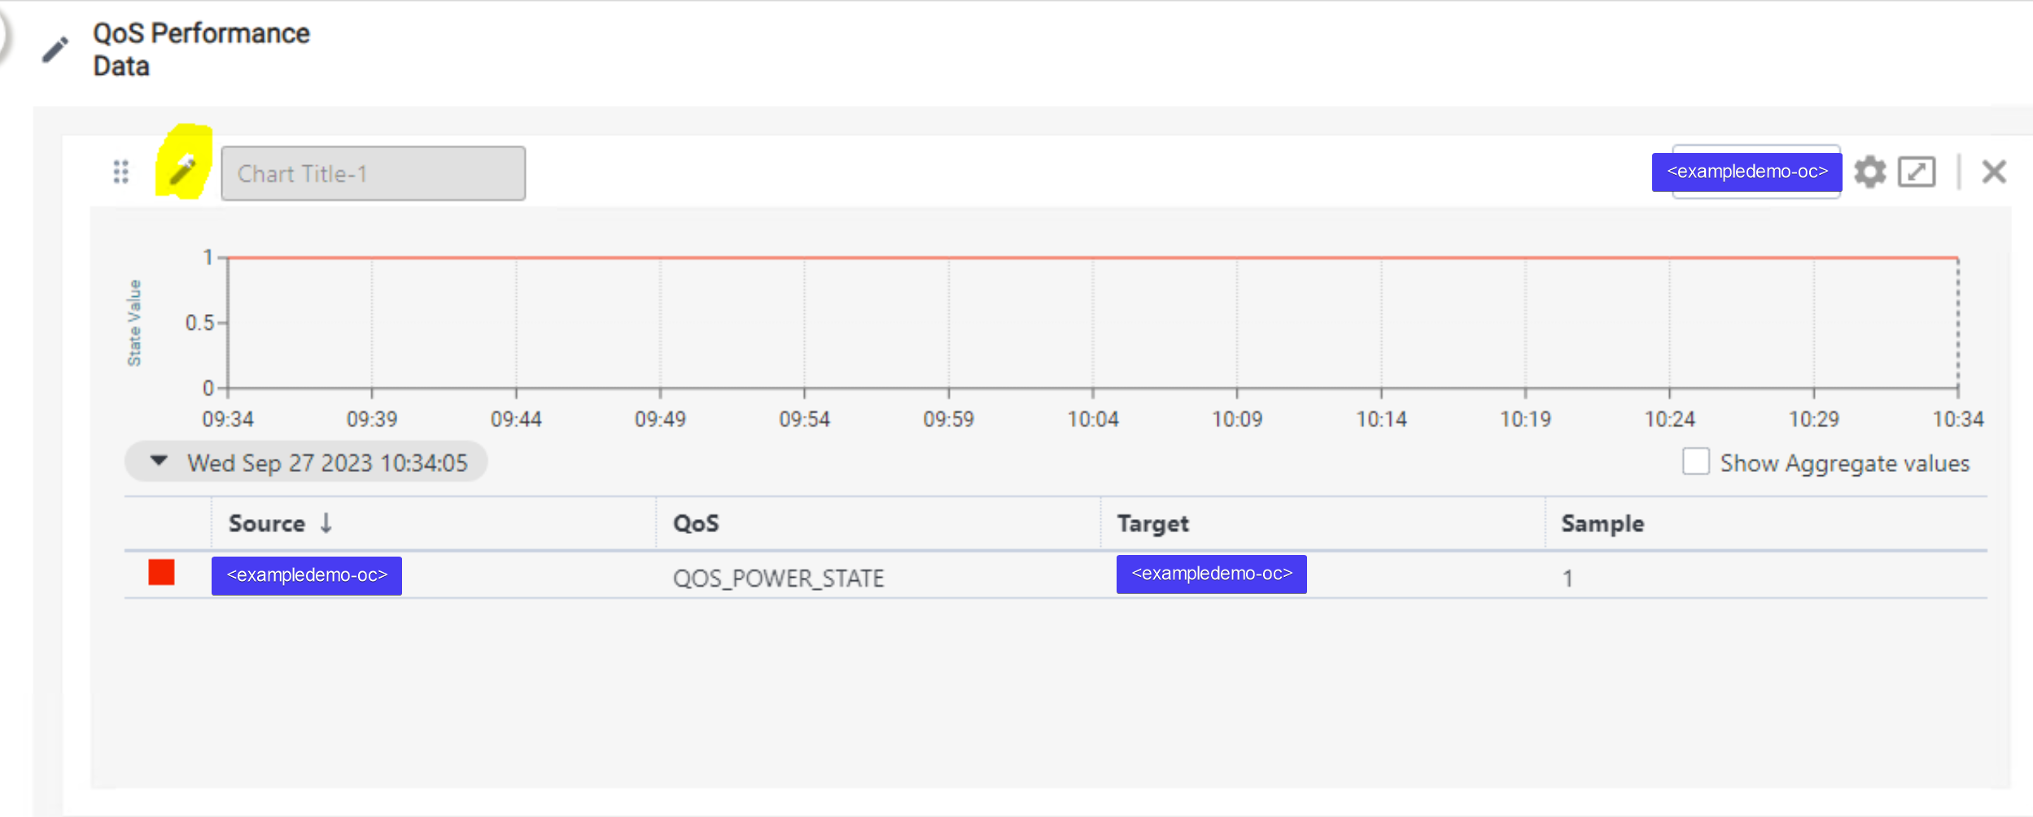Image resolution: width=2033 pixels, height=817 pixels.
Task: Click the QoS Performance Data title
Action: coord(201,50)
